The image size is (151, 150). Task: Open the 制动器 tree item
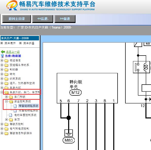pyautogui.click(x=14, y=70)
